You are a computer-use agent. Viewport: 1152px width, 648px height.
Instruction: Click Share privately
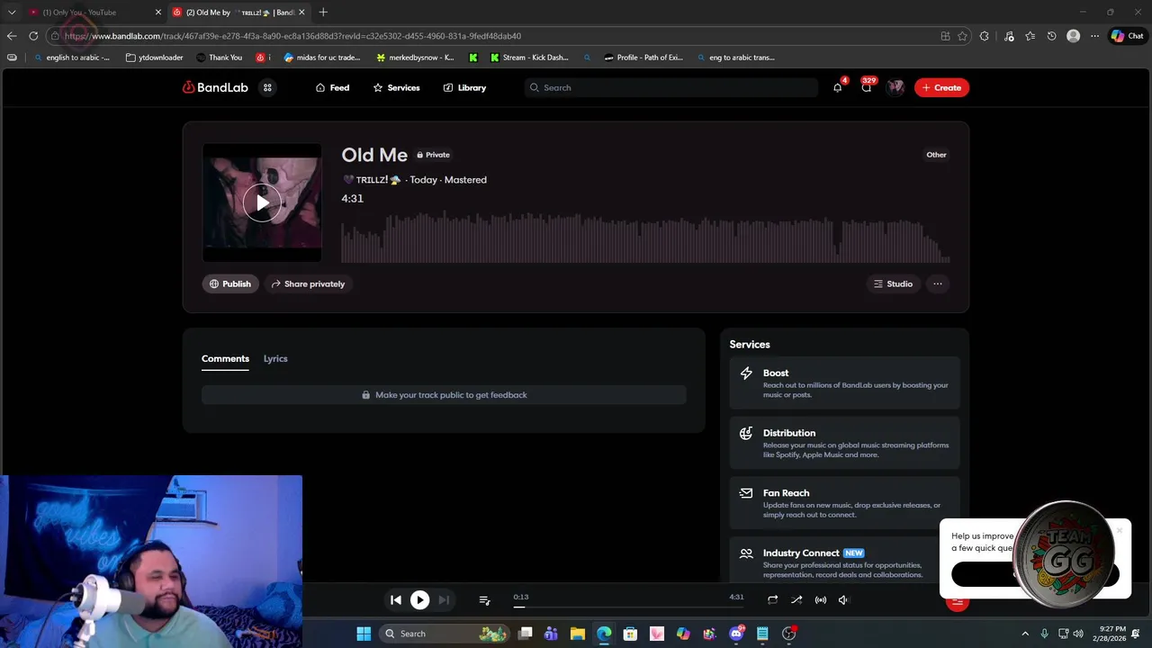point(308,283)
